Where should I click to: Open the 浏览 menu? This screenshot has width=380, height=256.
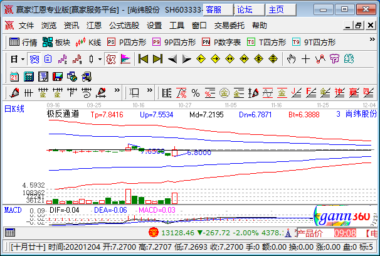pos(49,26)
